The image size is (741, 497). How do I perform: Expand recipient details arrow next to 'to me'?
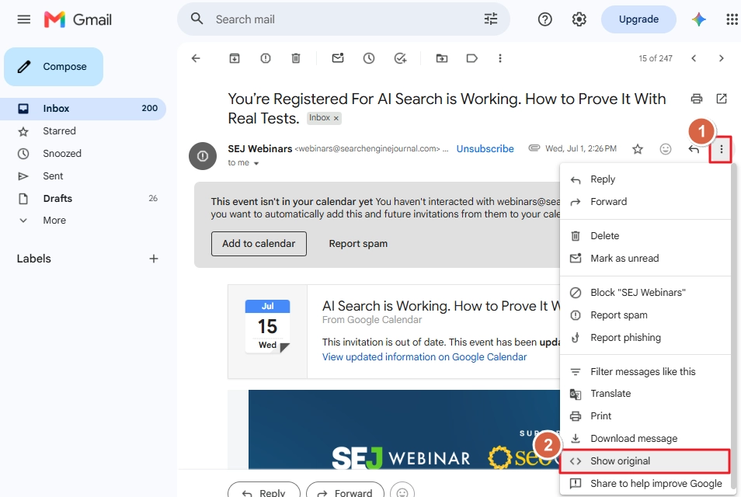pyautogui.click(x=256, y=163)
